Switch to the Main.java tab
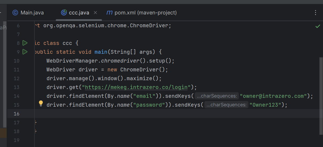 coord(28,13)
